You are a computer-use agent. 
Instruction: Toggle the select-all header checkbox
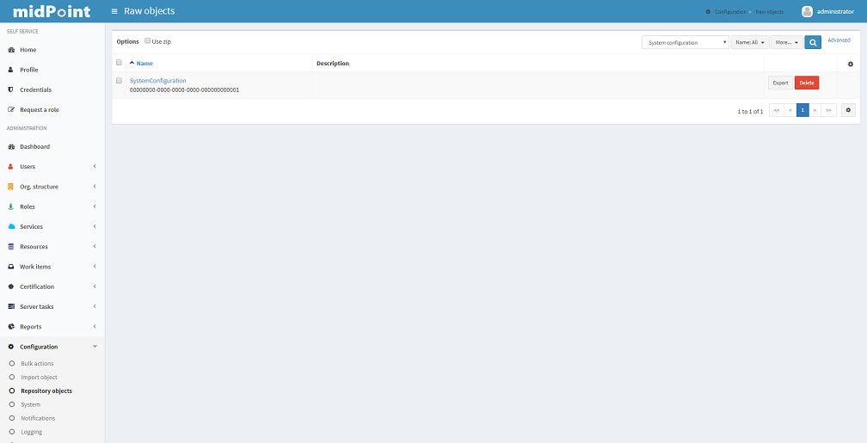(x=119, y=63)
